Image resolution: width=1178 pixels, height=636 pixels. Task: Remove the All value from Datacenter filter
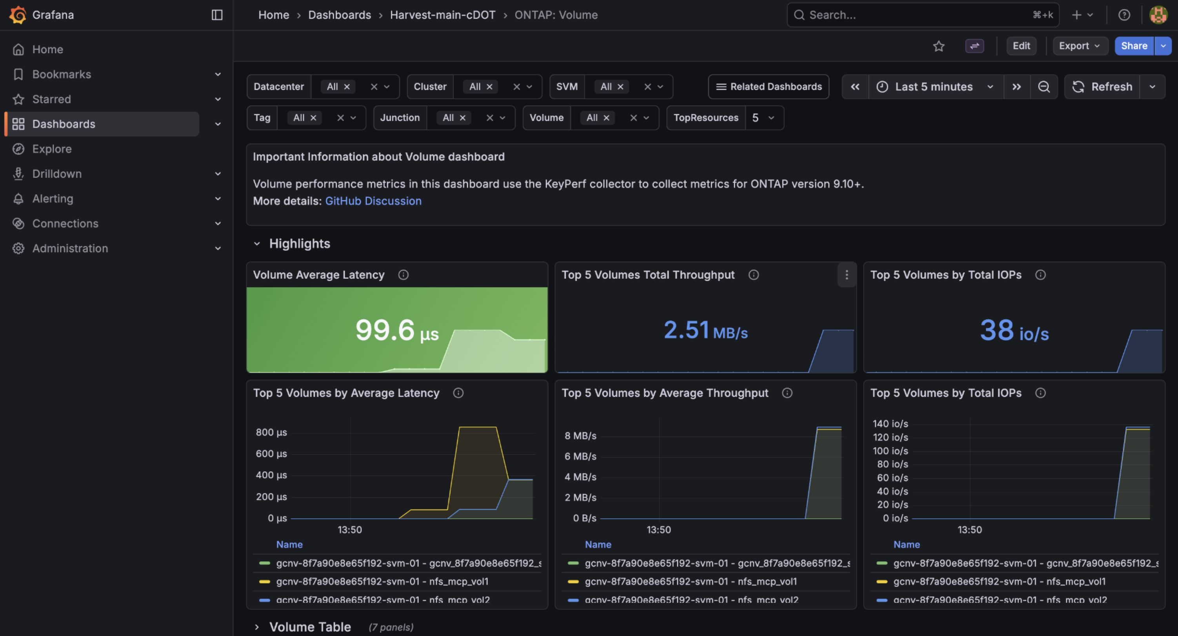(x=347, y=86)
